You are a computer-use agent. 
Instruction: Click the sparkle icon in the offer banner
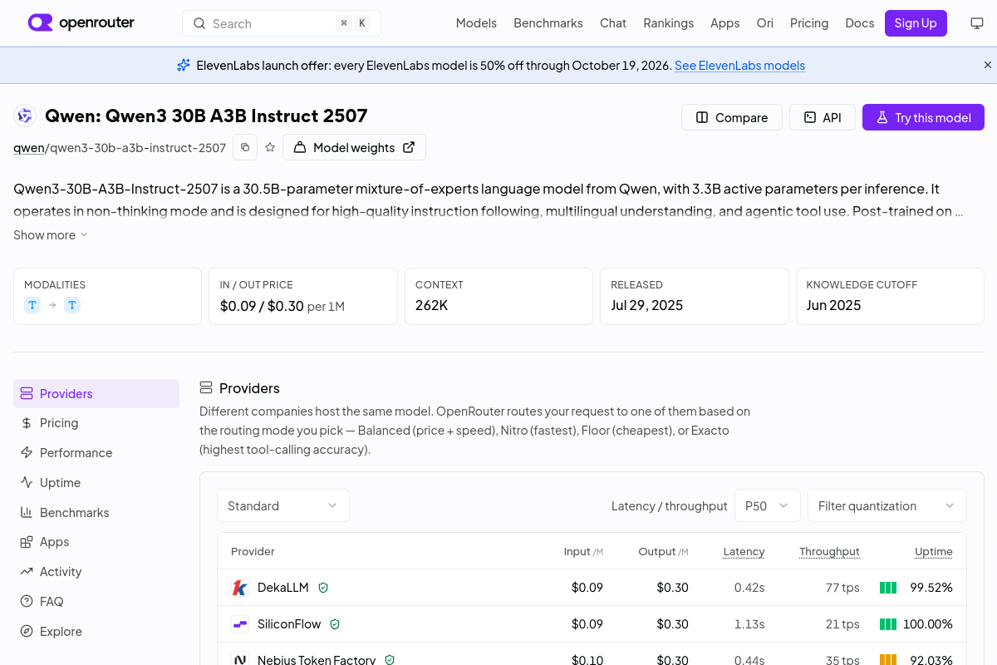184,65
